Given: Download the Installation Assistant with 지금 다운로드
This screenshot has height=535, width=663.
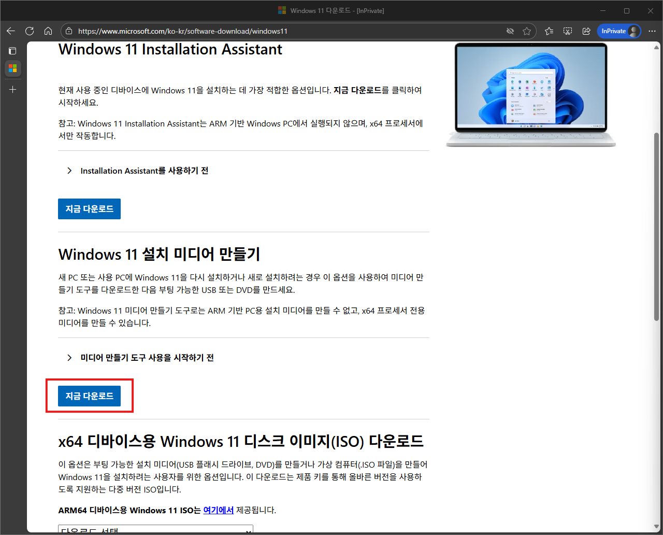Looking at the screenshot, I should click(89, 209).
